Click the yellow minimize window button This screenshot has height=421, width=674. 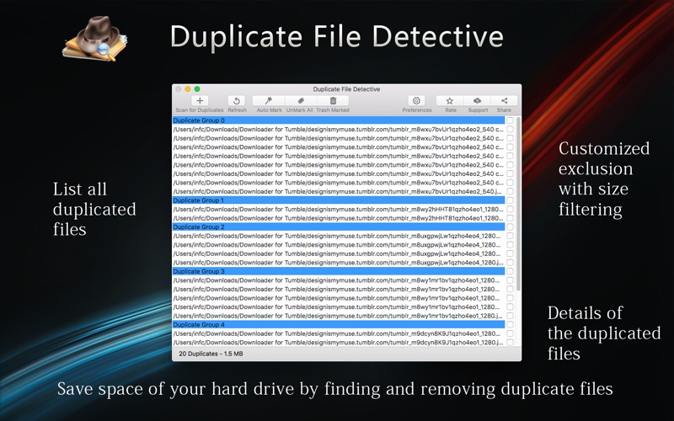point(187,89)
